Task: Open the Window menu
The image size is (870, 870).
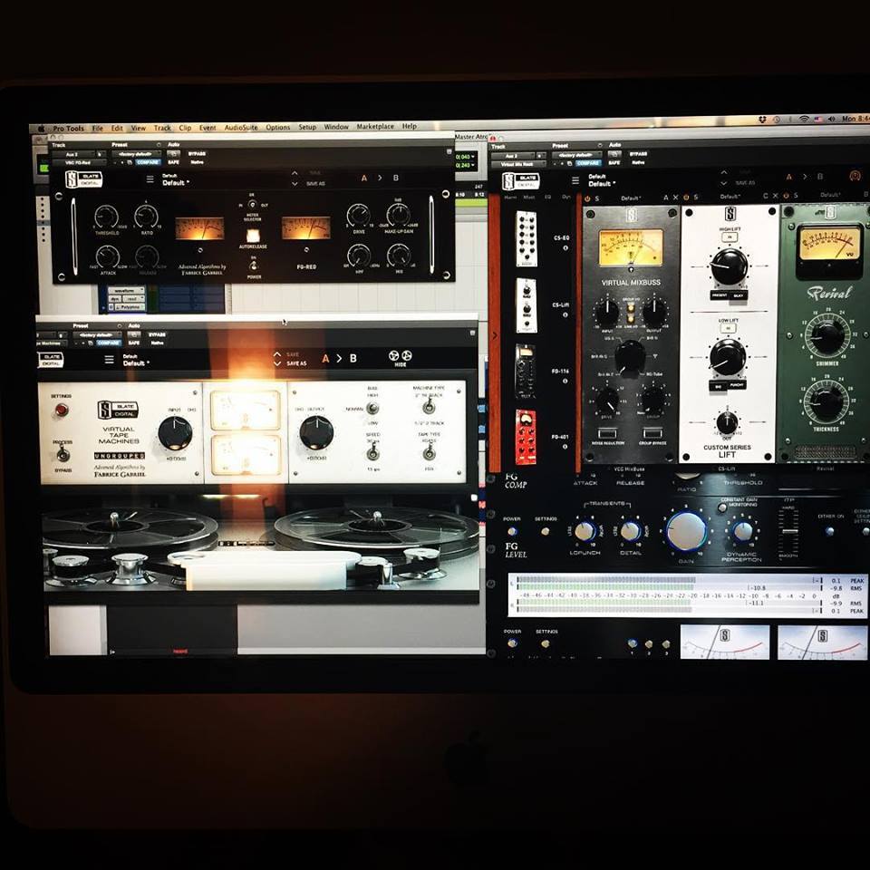Action: (336, 127)
